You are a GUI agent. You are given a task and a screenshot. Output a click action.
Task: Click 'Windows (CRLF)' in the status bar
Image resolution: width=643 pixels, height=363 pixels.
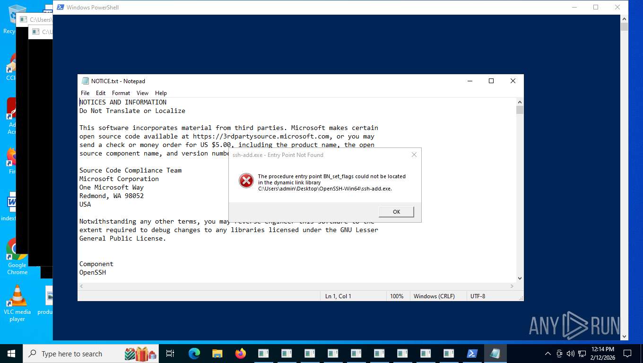pos(434,296)
